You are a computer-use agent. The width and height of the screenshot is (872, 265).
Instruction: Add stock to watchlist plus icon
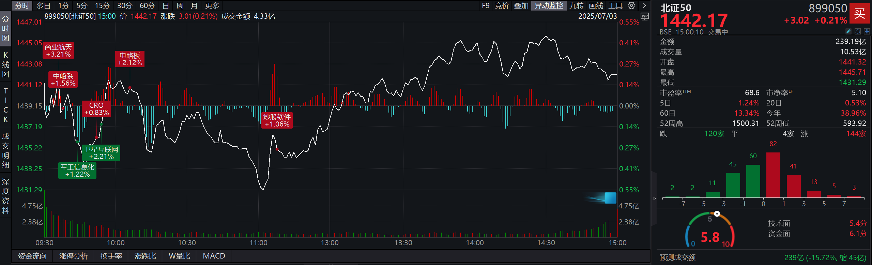867,31
